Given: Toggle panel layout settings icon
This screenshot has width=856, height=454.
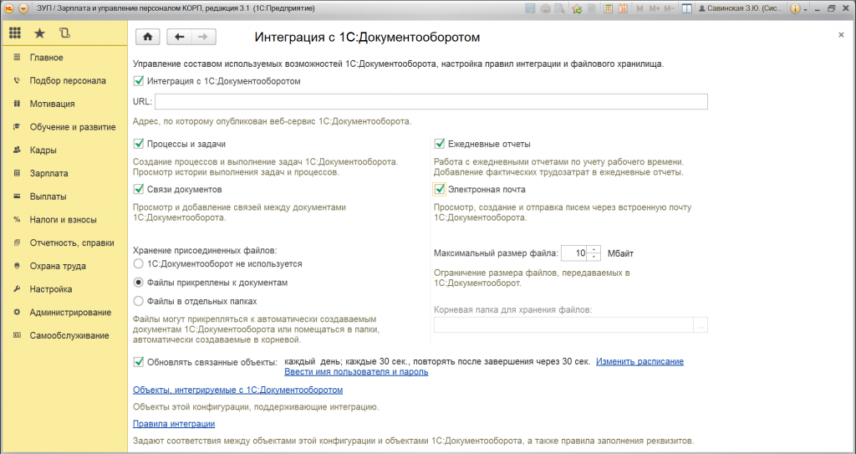Looking at the screenshot, I should pyautogui.click(x=687, y=8).
